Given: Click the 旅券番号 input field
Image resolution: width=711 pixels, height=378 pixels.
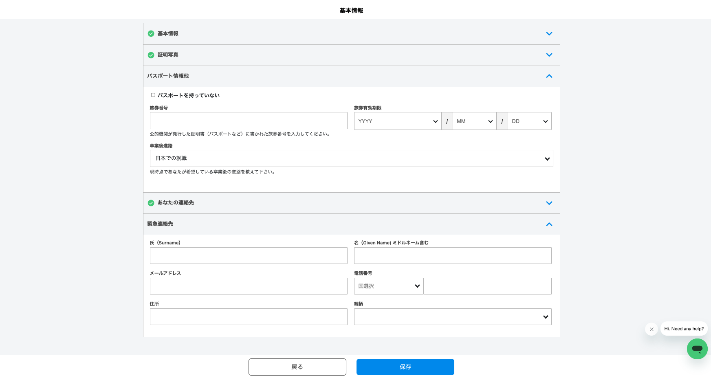Looking at the screenshot, I should (x=249, y=121).
